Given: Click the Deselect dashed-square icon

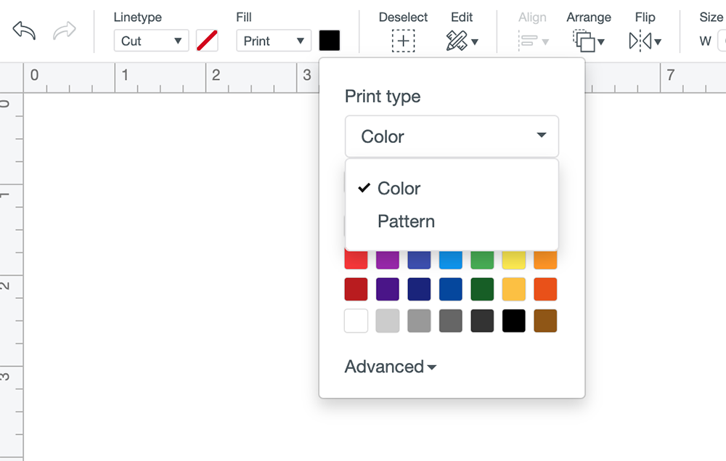Looking at the screenshot, I should pos(403,41).
